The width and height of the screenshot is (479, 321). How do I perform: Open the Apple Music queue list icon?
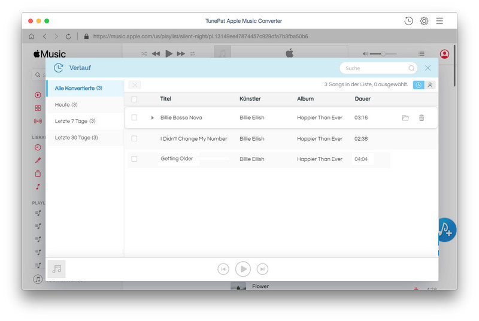tap(422, 54)
